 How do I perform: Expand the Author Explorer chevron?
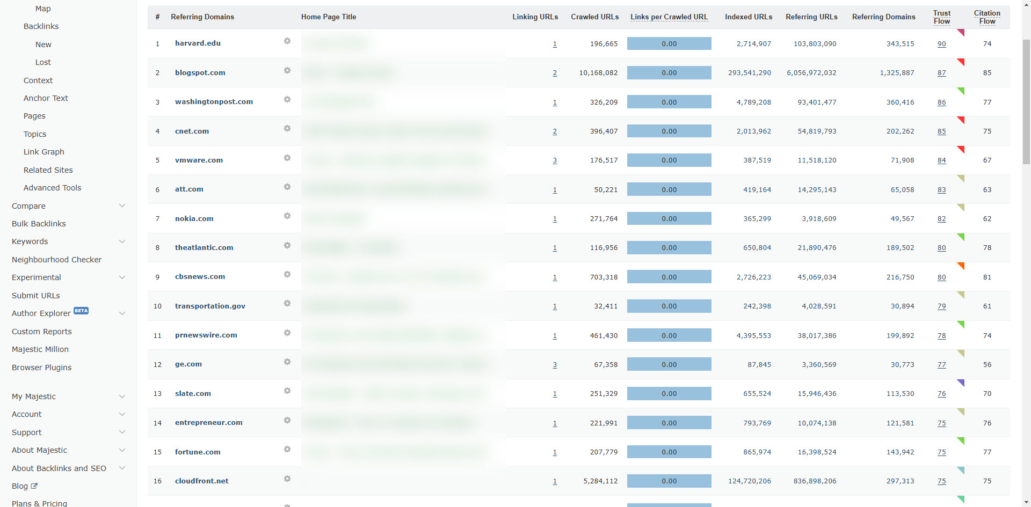[x=122, y=313]
